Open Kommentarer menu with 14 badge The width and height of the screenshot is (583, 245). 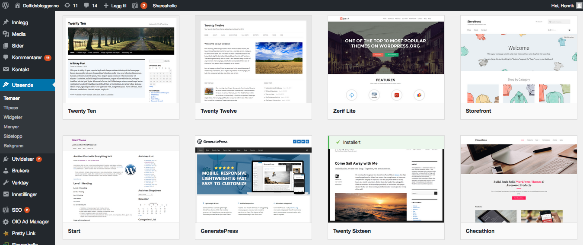pyautogui.click(x=27, y=57)
